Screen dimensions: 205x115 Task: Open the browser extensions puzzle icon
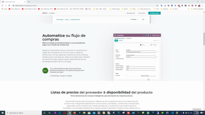pos(196,6)
